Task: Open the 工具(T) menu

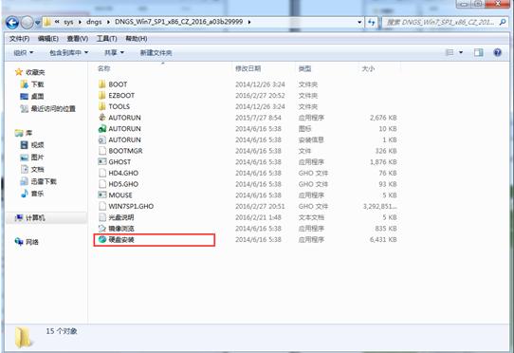Action: click(106, 39)
